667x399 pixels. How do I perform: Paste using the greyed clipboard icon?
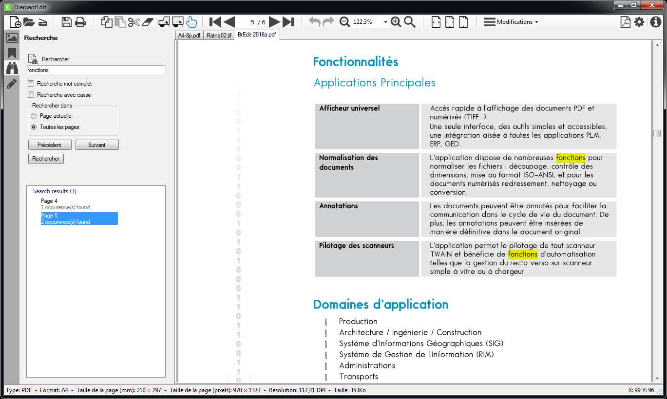pos(120,22)
